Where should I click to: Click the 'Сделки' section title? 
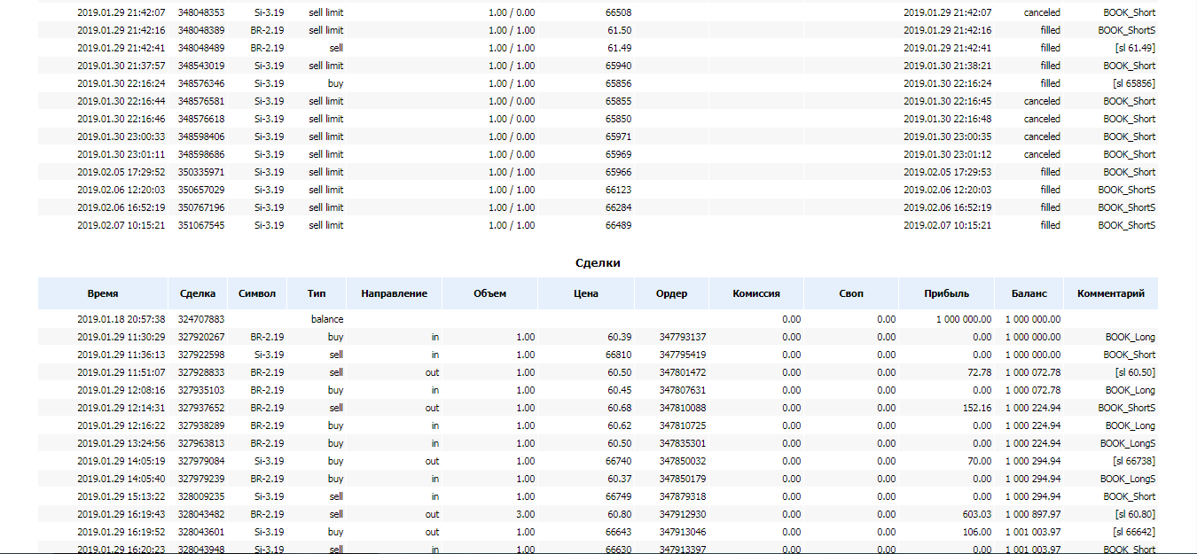(x=598, y=263)
